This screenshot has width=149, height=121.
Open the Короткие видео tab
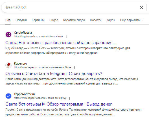[x=74, y=20]
